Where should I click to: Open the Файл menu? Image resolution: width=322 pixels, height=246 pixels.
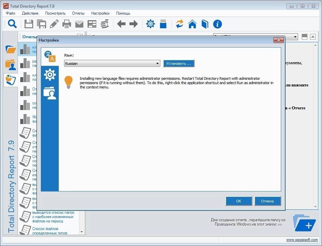coord(10,13)
